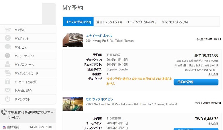Screen dimensions: 223x130
Task: View 予約条件 under the JPY 10,337.00 price
Action: point(213,74)
